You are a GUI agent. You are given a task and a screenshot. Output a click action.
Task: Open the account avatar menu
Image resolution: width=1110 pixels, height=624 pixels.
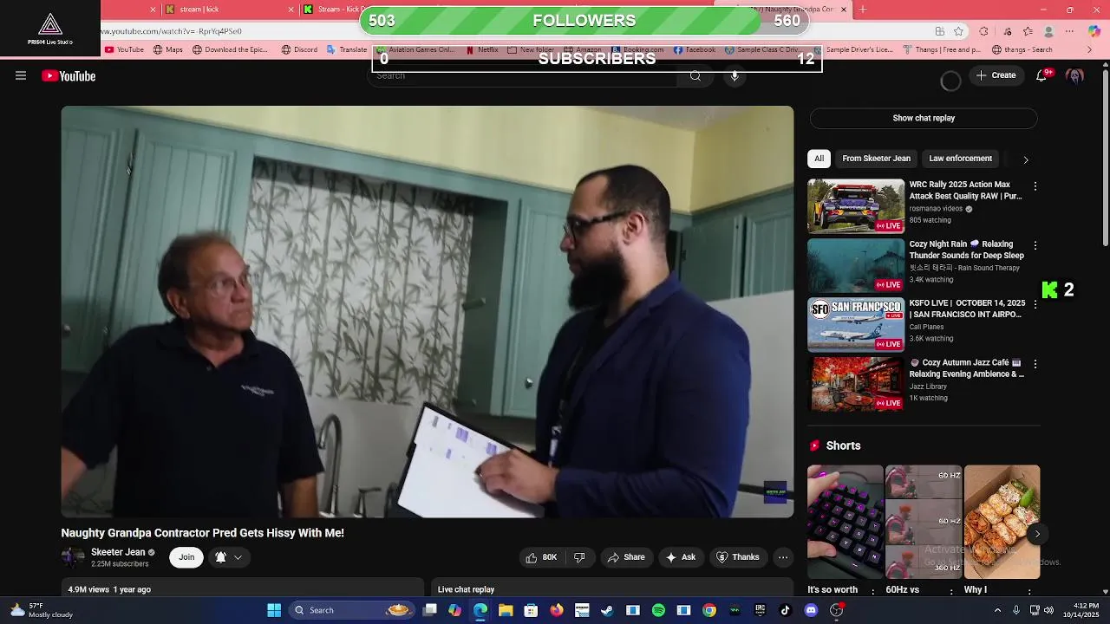point(1075,76)
